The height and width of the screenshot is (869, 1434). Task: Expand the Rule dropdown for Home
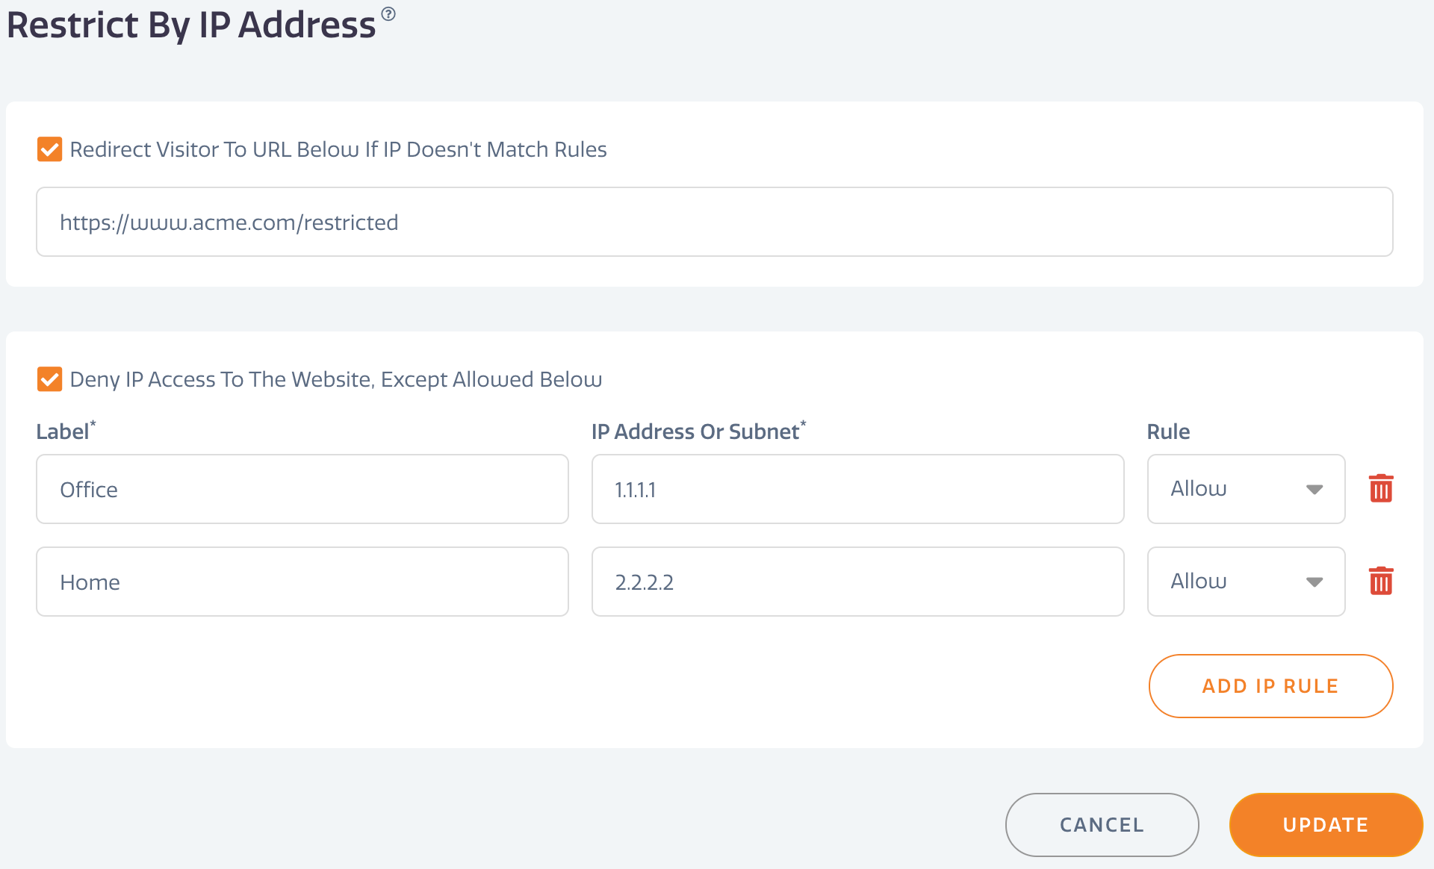pyautogui.click(x=1314, y=582)
